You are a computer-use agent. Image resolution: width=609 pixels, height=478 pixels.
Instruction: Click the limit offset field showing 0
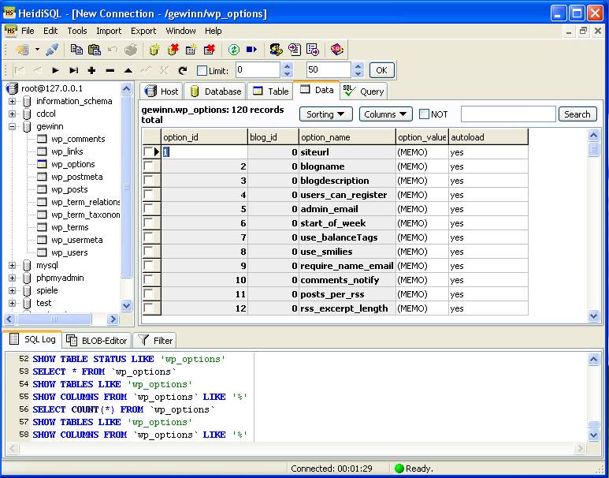pyautogui.click(x=258, y=70)
